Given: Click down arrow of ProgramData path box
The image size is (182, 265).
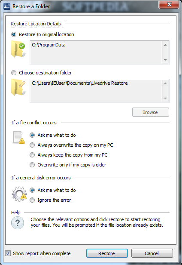Looking at the screenshot, I should point(165,60).
